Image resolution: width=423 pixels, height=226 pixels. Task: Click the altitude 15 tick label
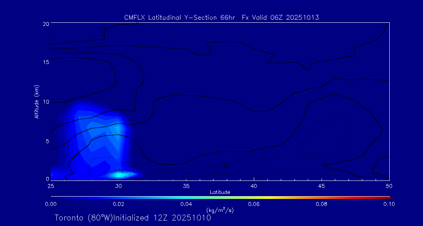click(45, 62)
